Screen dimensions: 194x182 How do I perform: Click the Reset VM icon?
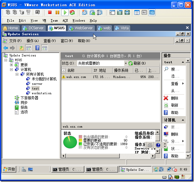tap(72, 12)
